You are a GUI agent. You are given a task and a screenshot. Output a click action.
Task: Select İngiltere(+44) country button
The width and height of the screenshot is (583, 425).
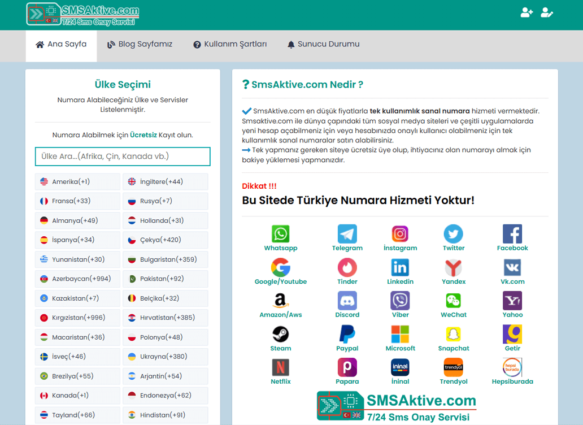click(165, 182)
